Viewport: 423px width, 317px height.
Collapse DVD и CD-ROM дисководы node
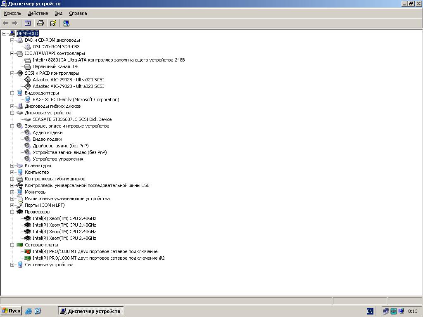(12, 40)
